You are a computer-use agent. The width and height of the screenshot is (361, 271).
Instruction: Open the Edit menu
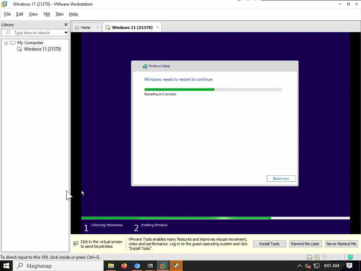point(20,14)
